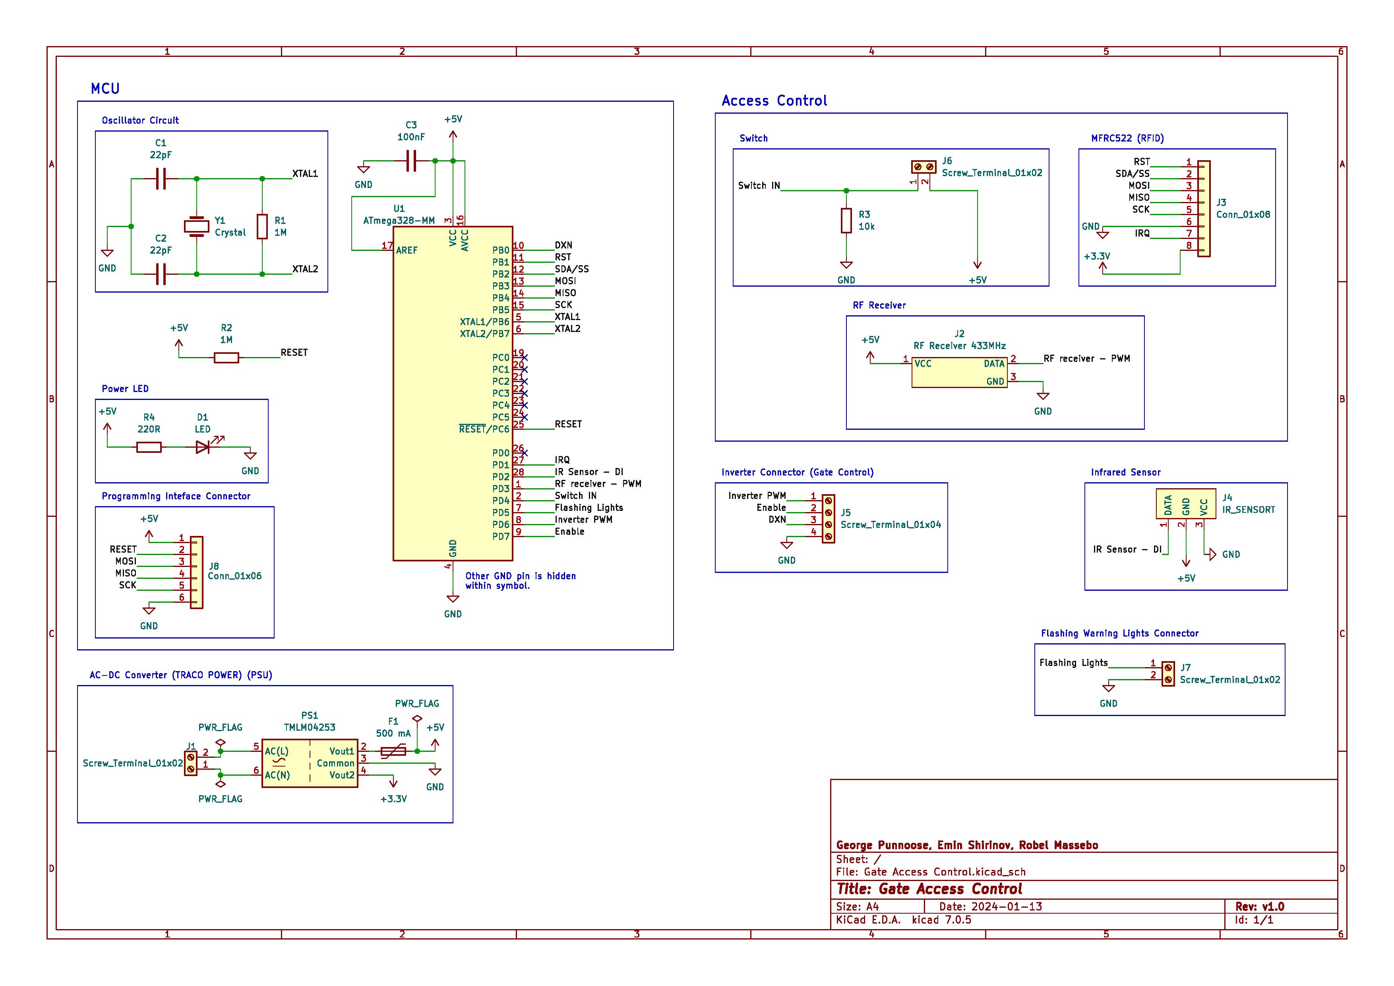
Task: Click the J1 mains screw terminal symbol
Action: pos(191,763)
